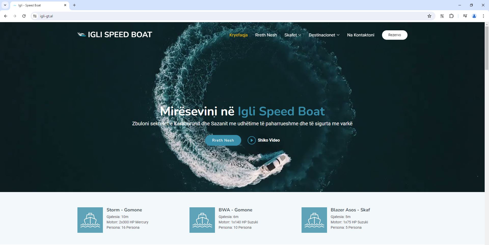View site information icon in address bar

[35, 16]
